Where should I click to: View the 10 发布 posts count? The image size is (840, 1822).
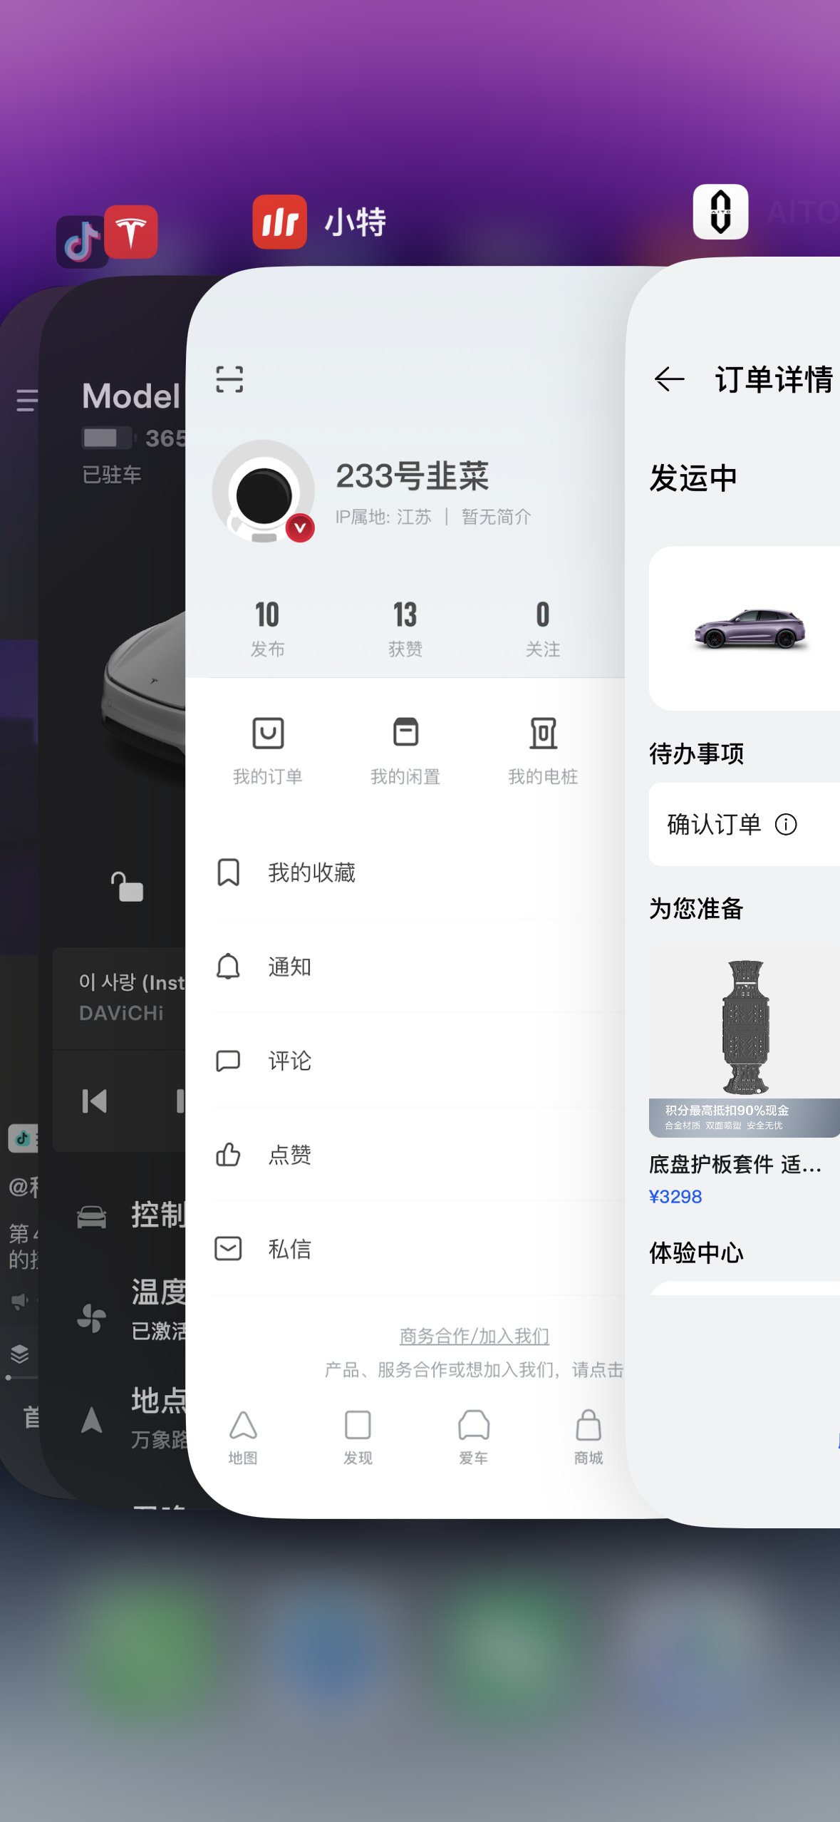(267, 629)
